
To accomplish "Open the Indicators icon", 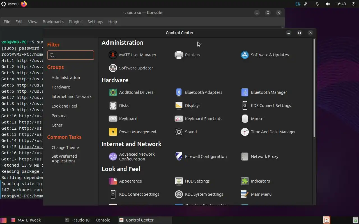I will pyautogui.click(x=245, y=181).
